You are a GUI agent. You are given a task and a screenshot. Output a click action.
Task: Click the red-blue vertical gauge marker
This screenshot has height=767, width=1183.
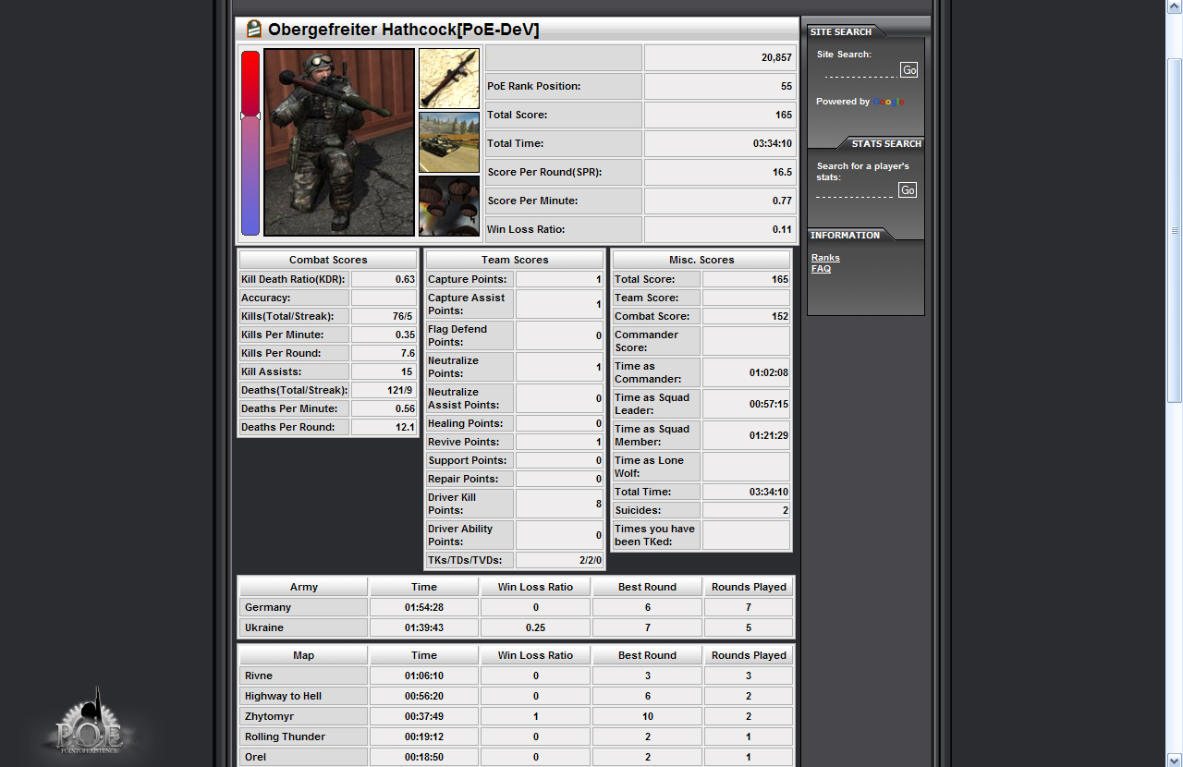tap(250, 116)
